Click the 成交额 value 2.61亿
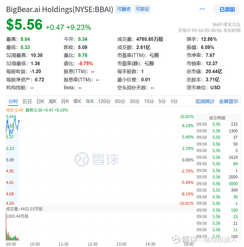 (143, 47)
